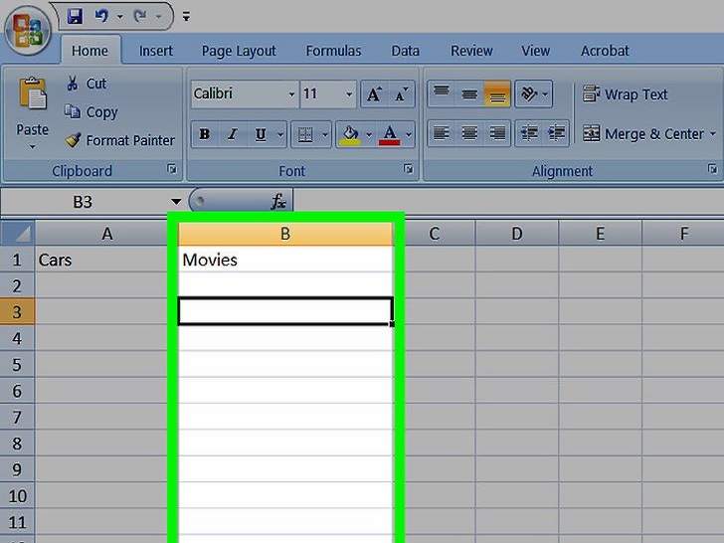Switch to the Insert tab
This screenshot has height=543, width=724.
coord(156,51)
